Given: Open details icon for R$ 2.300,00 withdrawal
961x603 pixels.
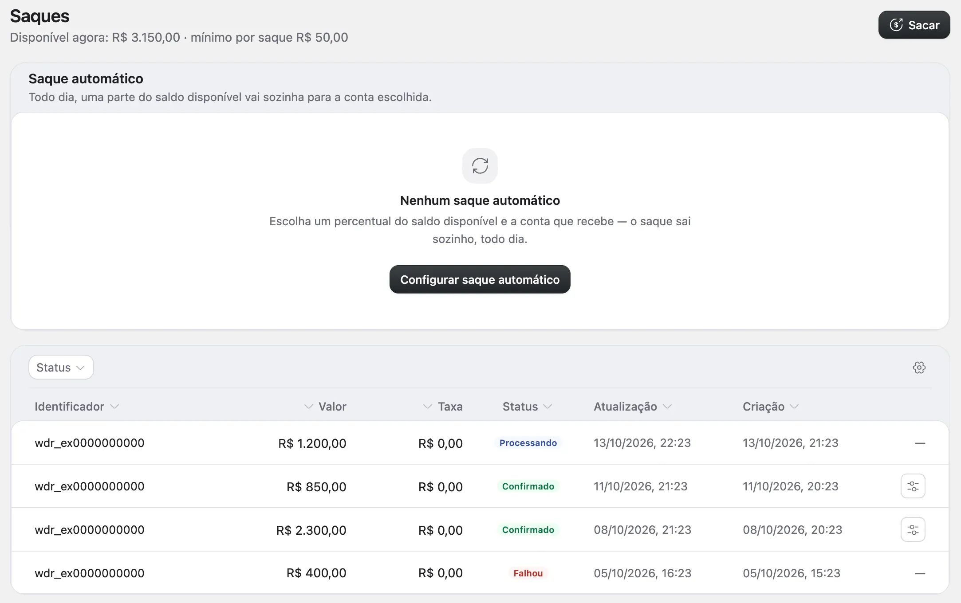Looking at the screenshot, I should pyautogui.click(x=913, y=529).
